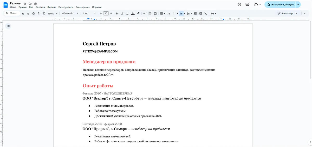Image resolution: width=312 pixels, height=147 pixels.
Task: Increase the font size with the plus
Action: 111,13
